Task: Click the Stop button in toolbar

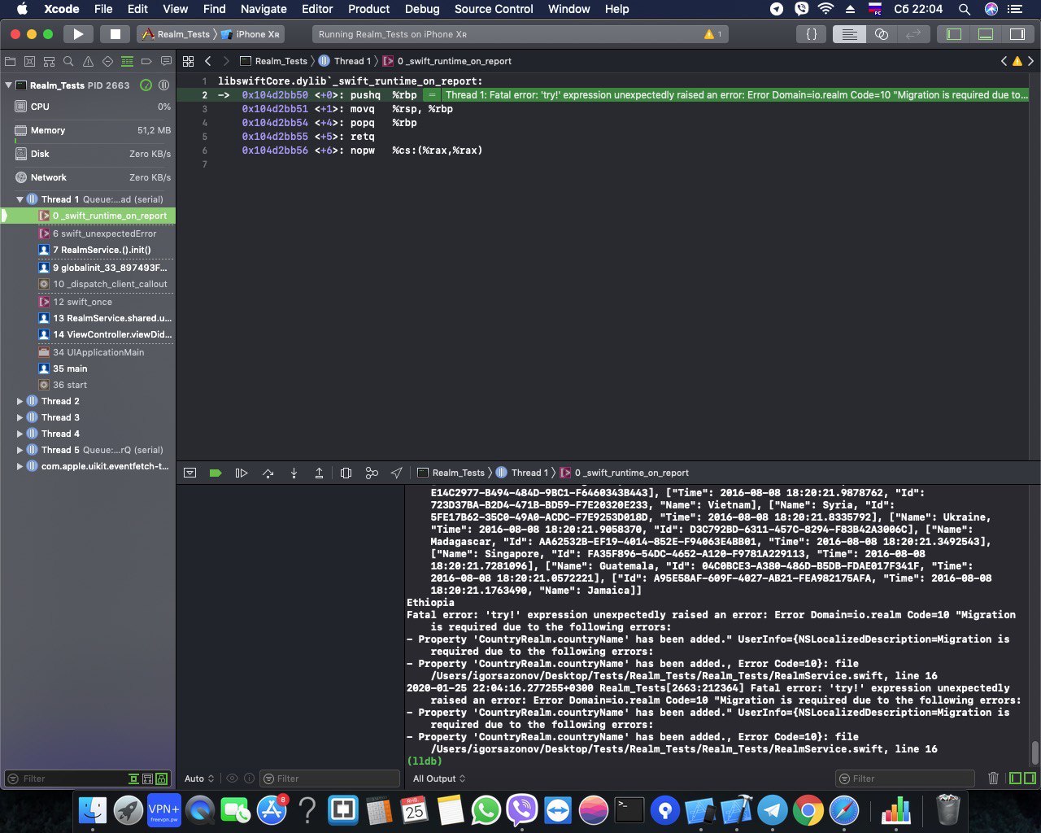Action: [115, 34]
